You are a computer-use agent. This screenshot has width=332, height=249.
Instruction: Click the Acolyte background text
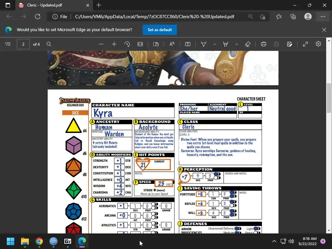click(148, 127)
